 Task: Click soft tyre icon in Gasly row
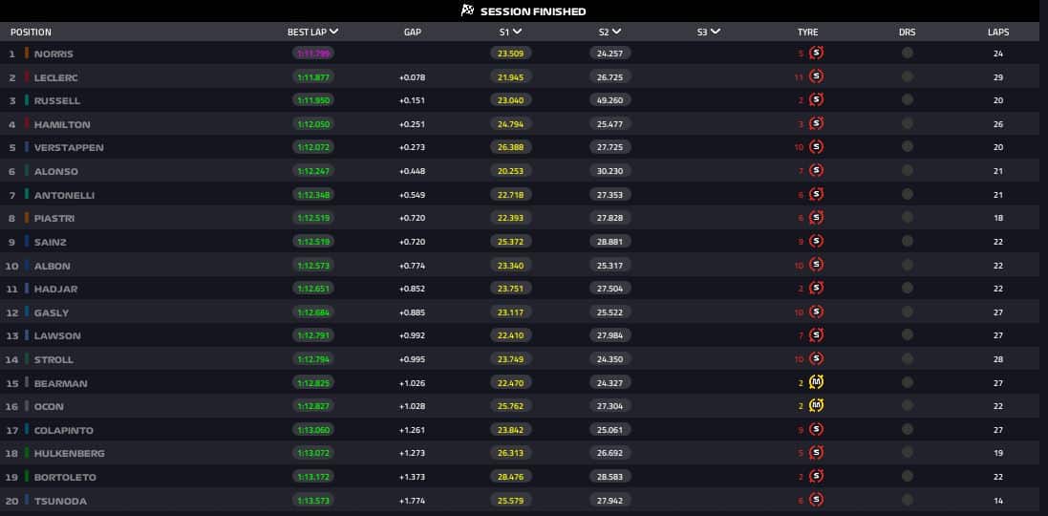[x=816, y=312]
